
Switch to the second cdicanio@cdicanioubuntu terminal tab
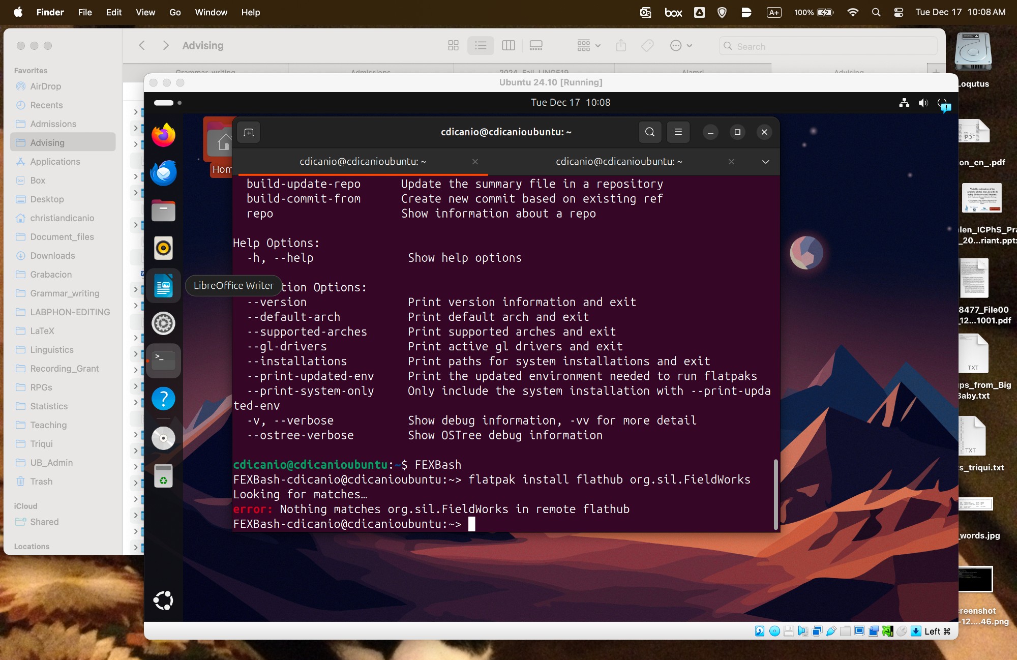click(618, 162)
